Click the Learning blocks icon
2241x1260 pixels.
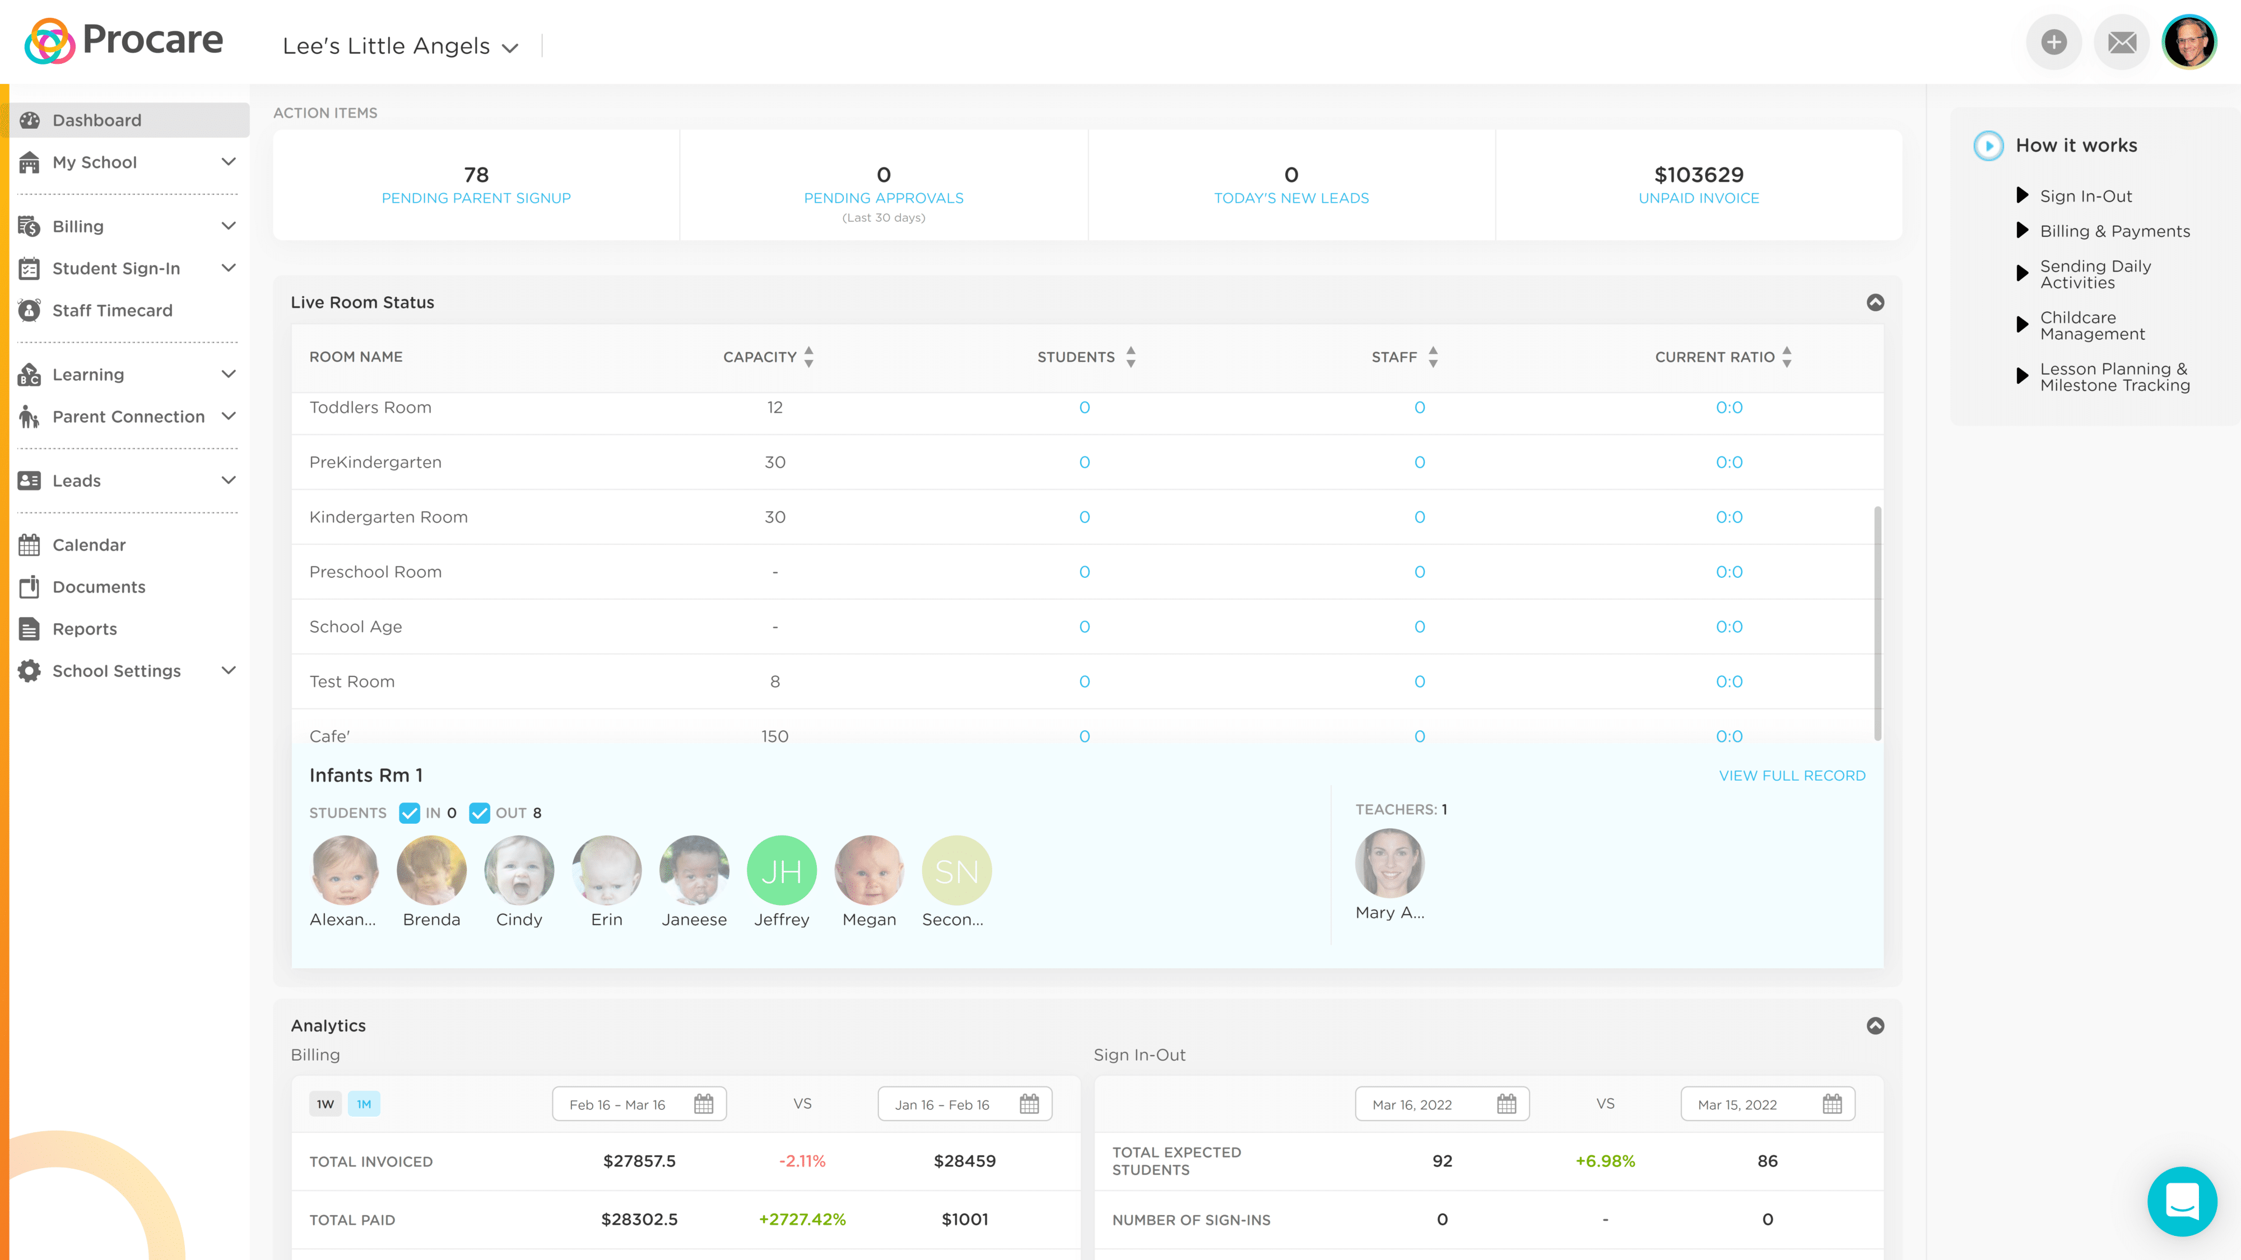[30, 375]
